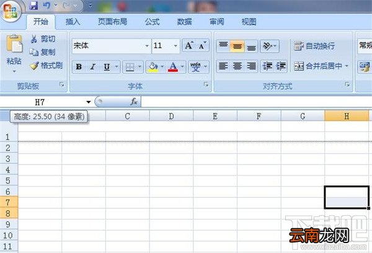This screenshot has width=372, height=253.
Task: Toggle bold formatting
Action: pyautogui.click(x=79, y=67)
